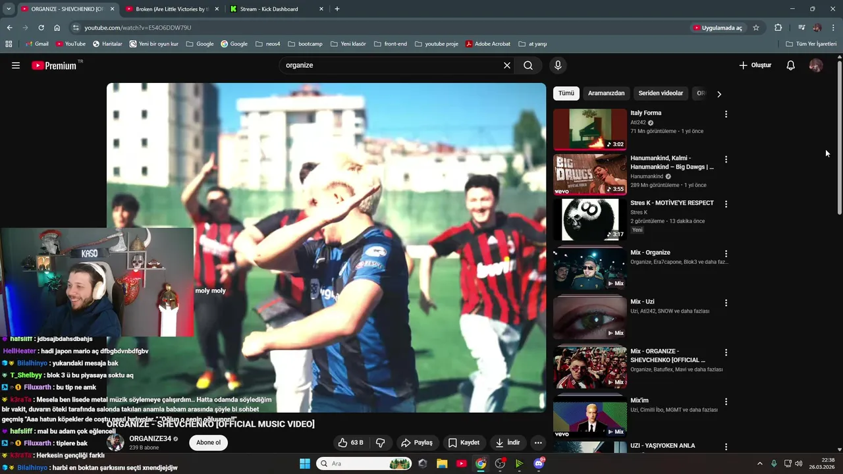Screen dimensions: 843x474
Task: Click the address bar URL
Action: [138, 28]
